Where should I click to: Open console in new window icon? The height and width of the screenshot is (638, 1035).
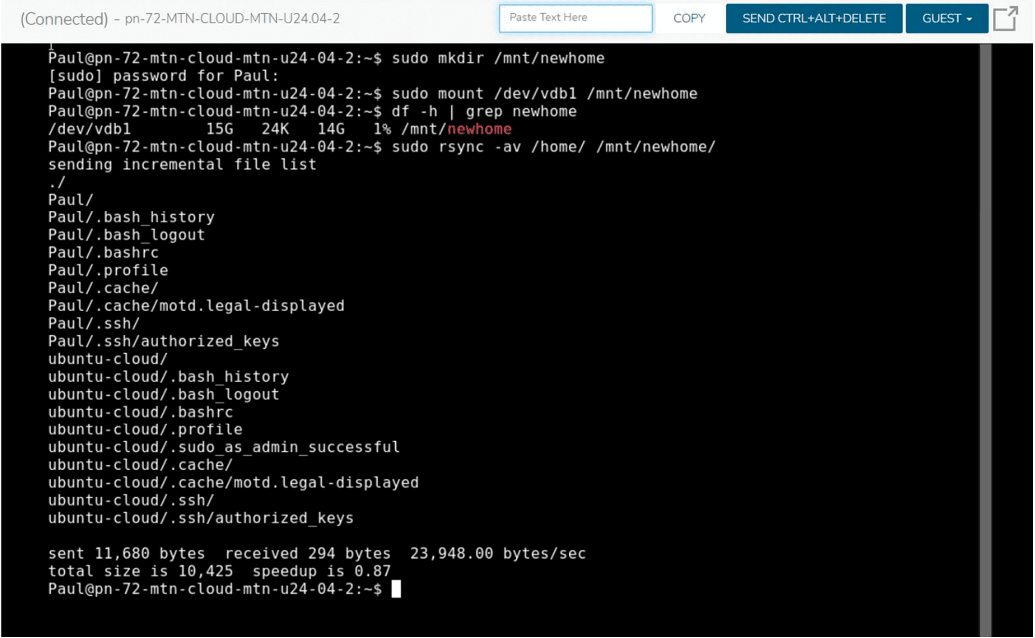tap(1005, 18)
